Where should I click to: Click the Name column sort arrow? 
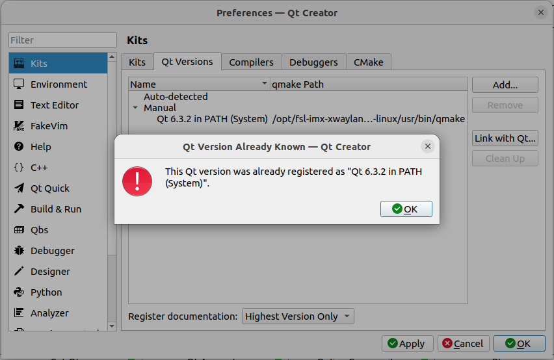pyautogui.click(x=264, y=84)
